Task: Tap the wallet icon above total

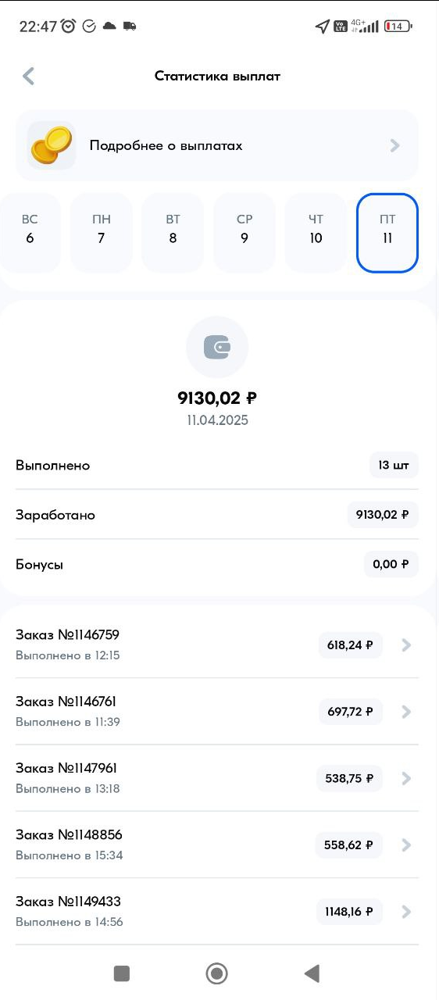Action: pos(217,348)
